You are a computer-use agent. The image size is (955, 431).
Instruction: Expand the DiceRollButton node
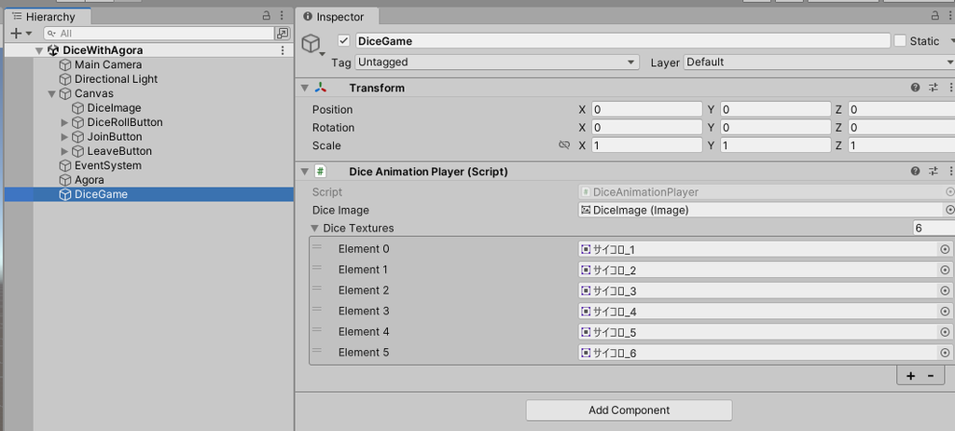click(x=64, y=122)
